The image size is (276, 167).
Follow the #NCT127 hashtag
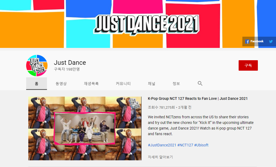click(185, 145)
